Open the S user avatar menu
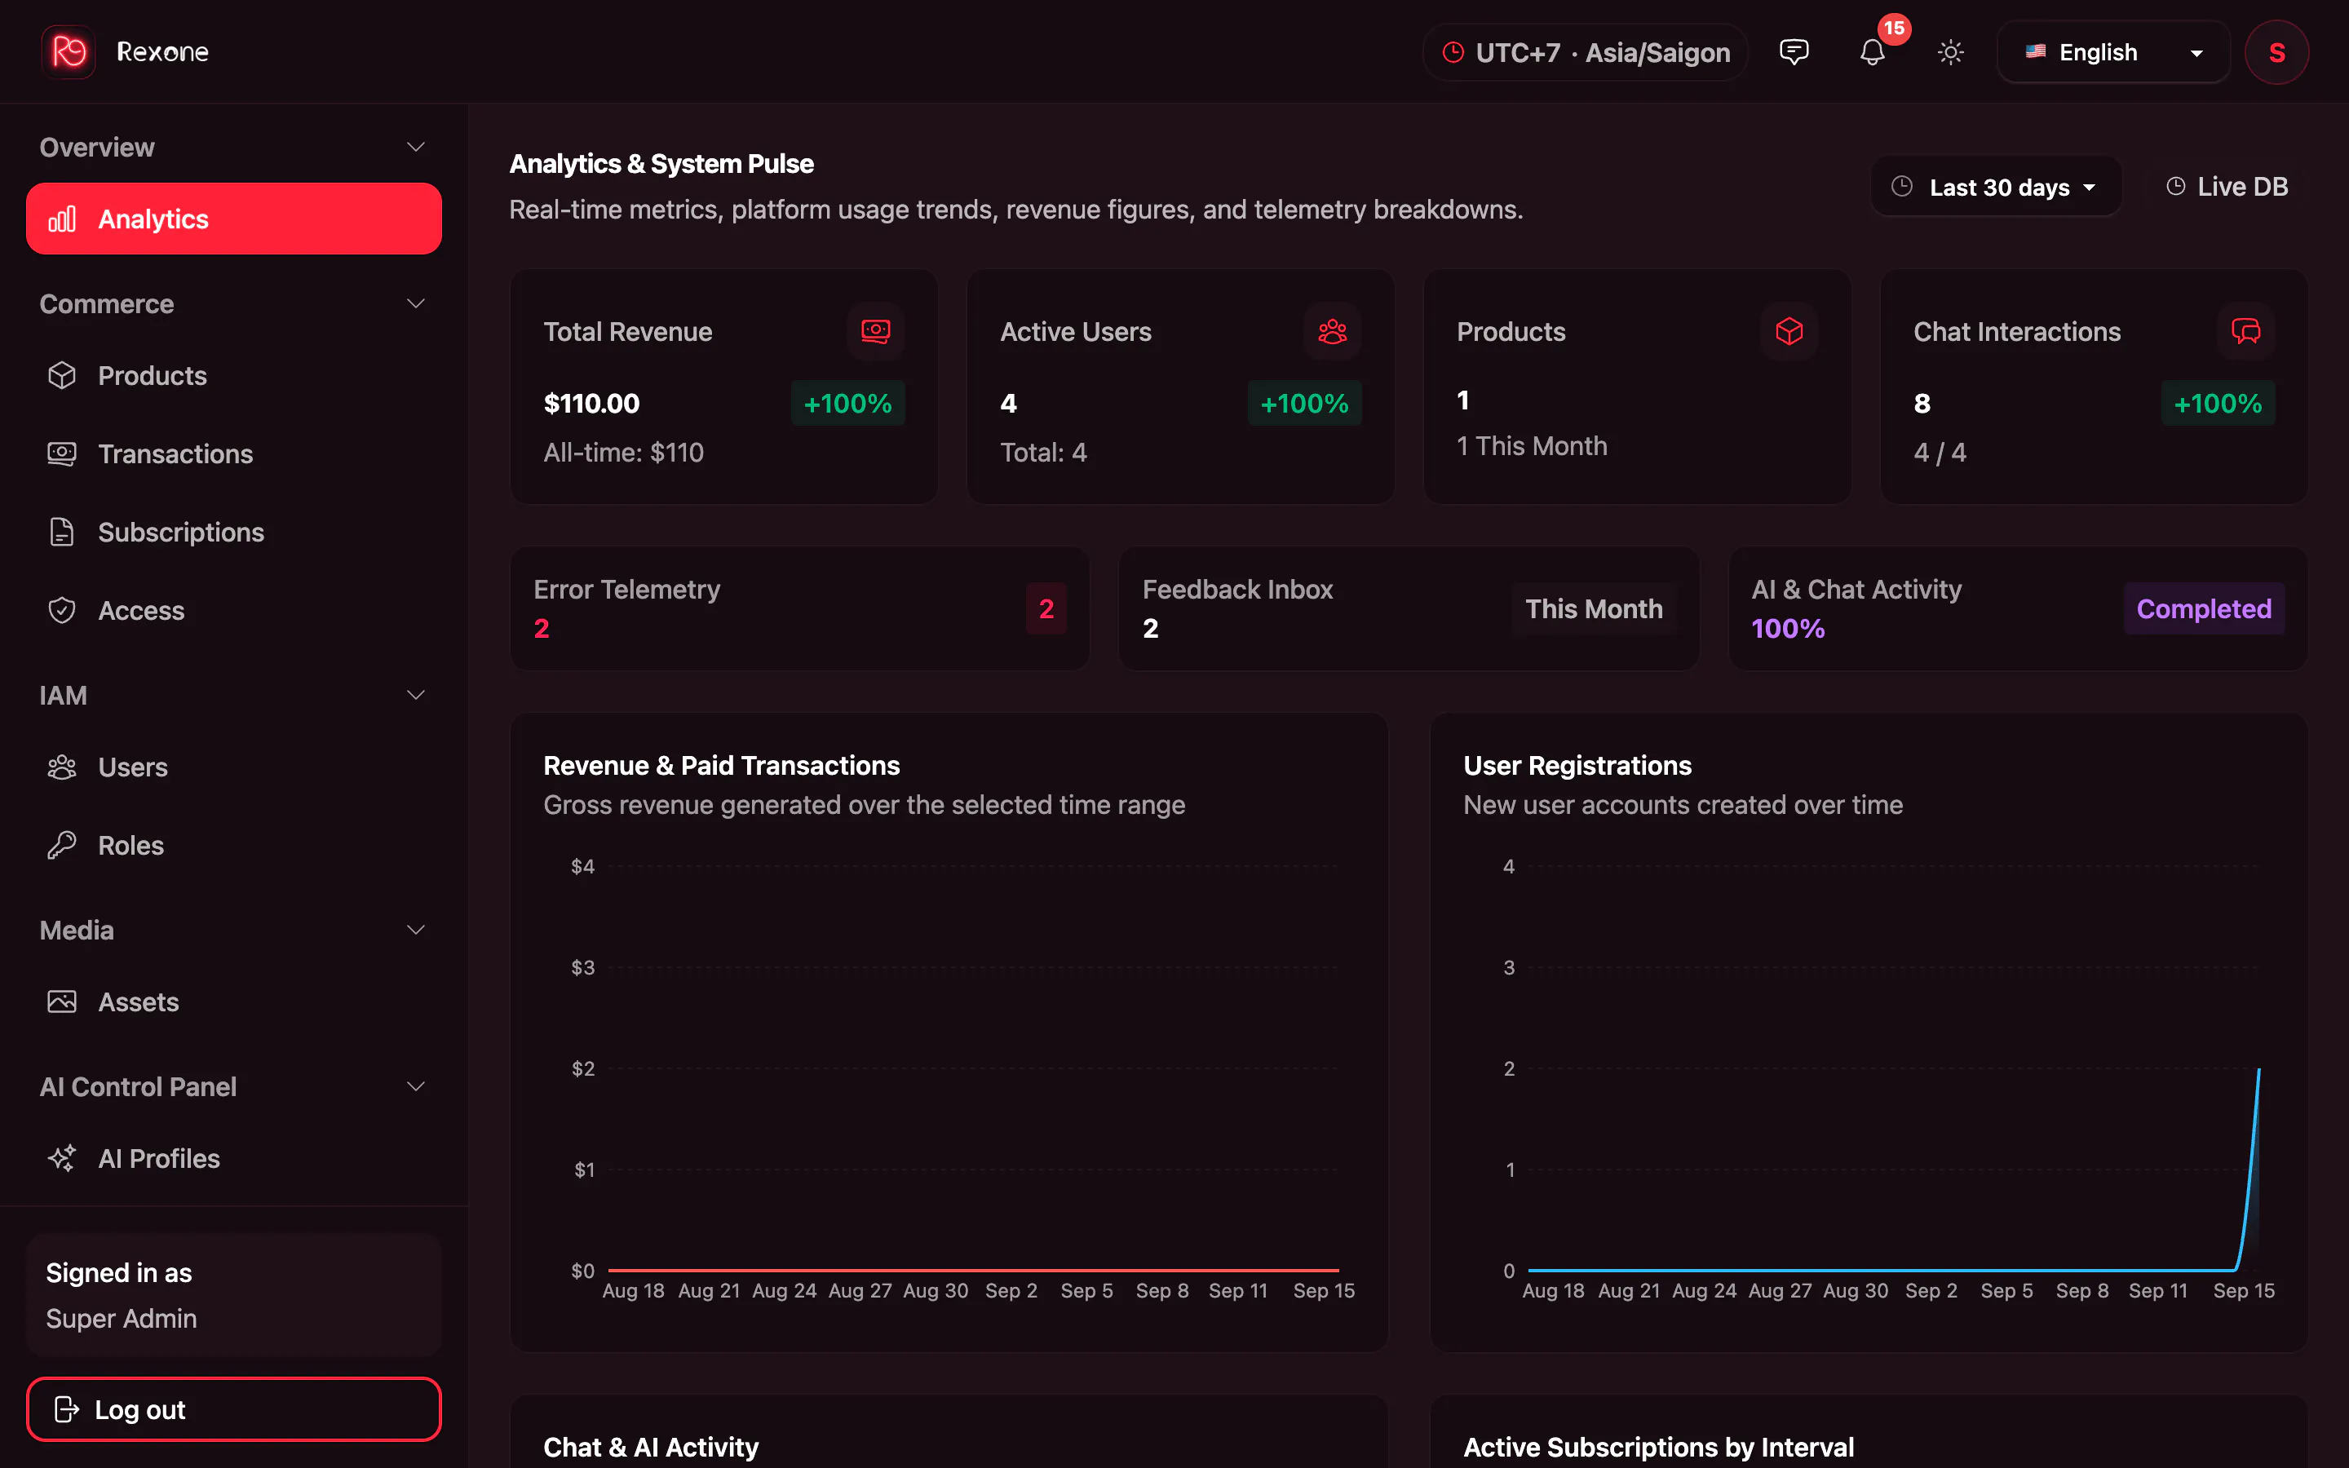 click(2276, 52)
